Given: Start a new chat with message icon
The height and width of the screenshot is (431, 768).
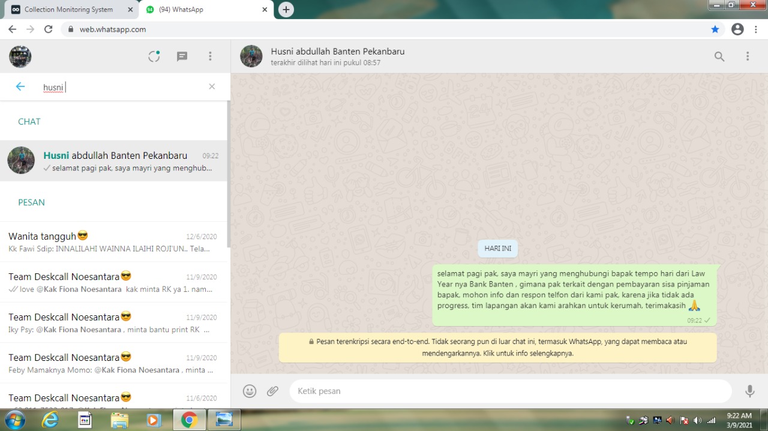Looking at the screenshot, I should [182, 56].
